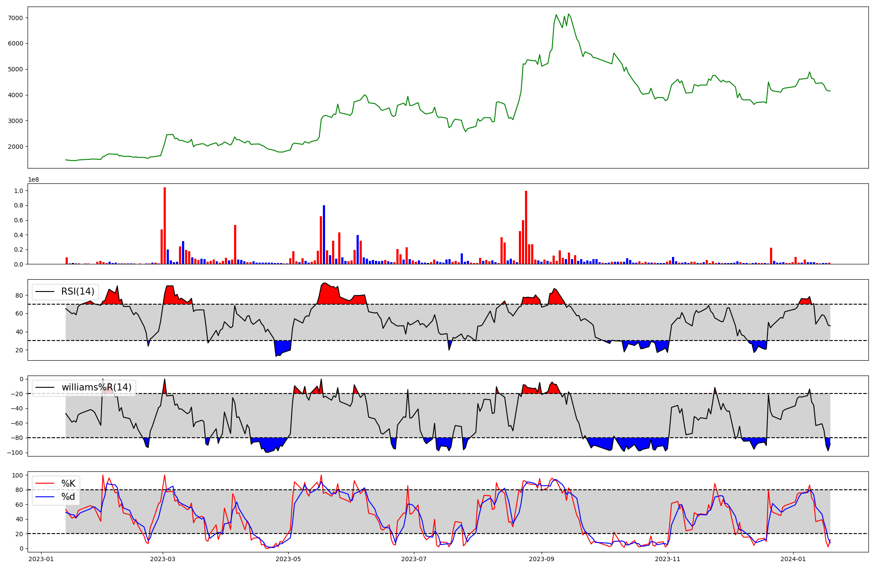The height and width of the screenshot is (569, 875).
Task: Click the tallest red volume bar in March
Action: point(164,225)
